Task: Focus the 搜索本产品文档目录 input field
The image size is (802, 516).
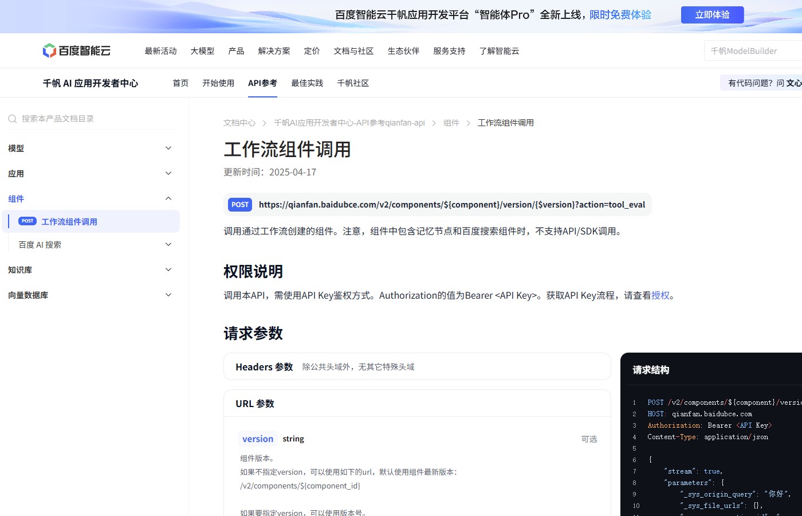Action: click(91, 119)
